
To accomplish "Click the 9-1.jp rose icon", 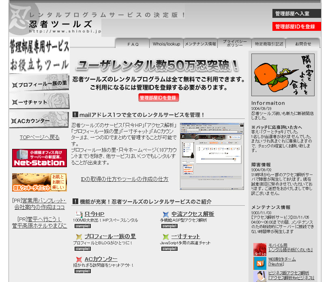I will [260, 250].
